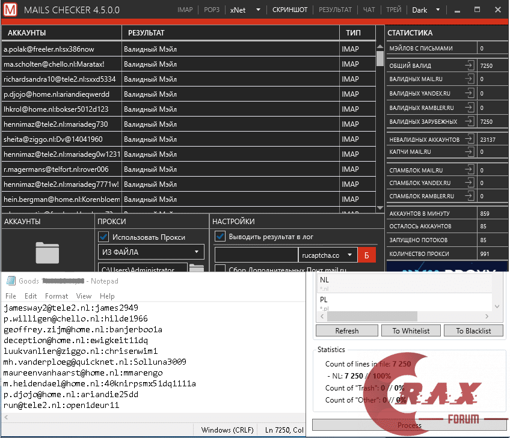Export ОБЩИЙ ВАЛИД results with arrow icon
This screenshot has width=510, height=438.
(469, 65)
